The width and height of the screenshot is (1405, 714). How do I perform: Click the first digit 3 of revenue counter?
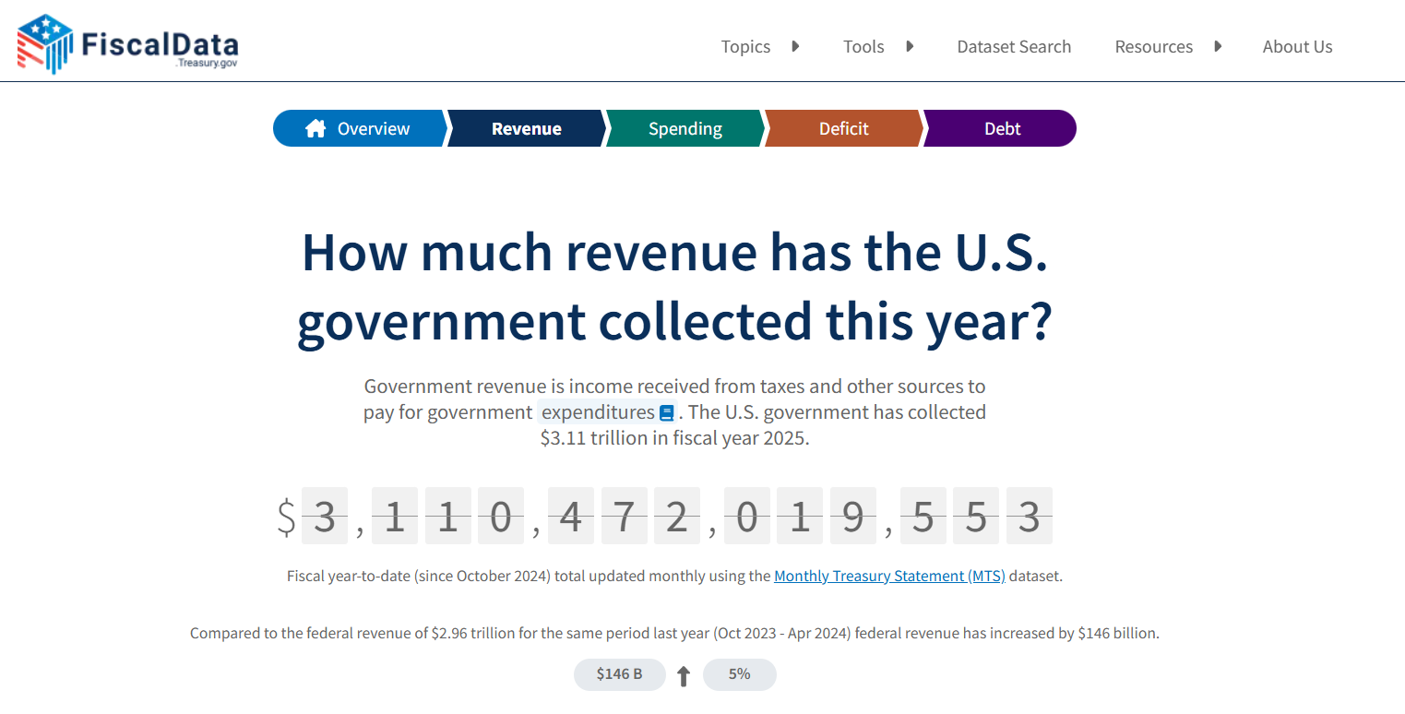pos(325,516)
